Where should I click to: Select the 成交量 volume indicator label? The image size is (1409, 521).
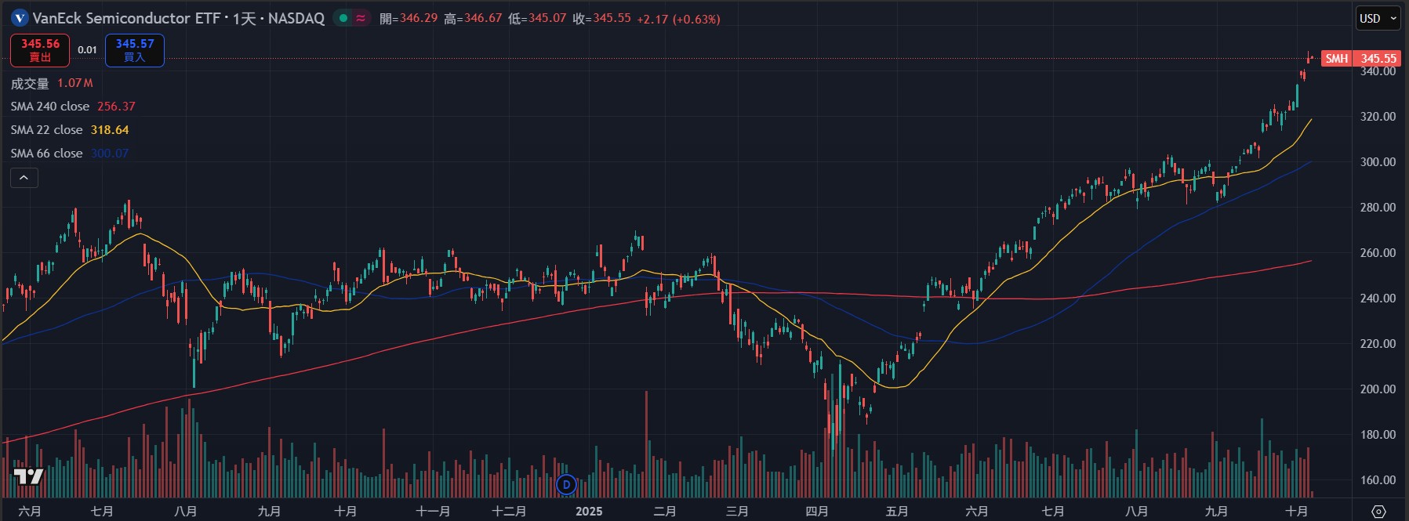point(30,83)
